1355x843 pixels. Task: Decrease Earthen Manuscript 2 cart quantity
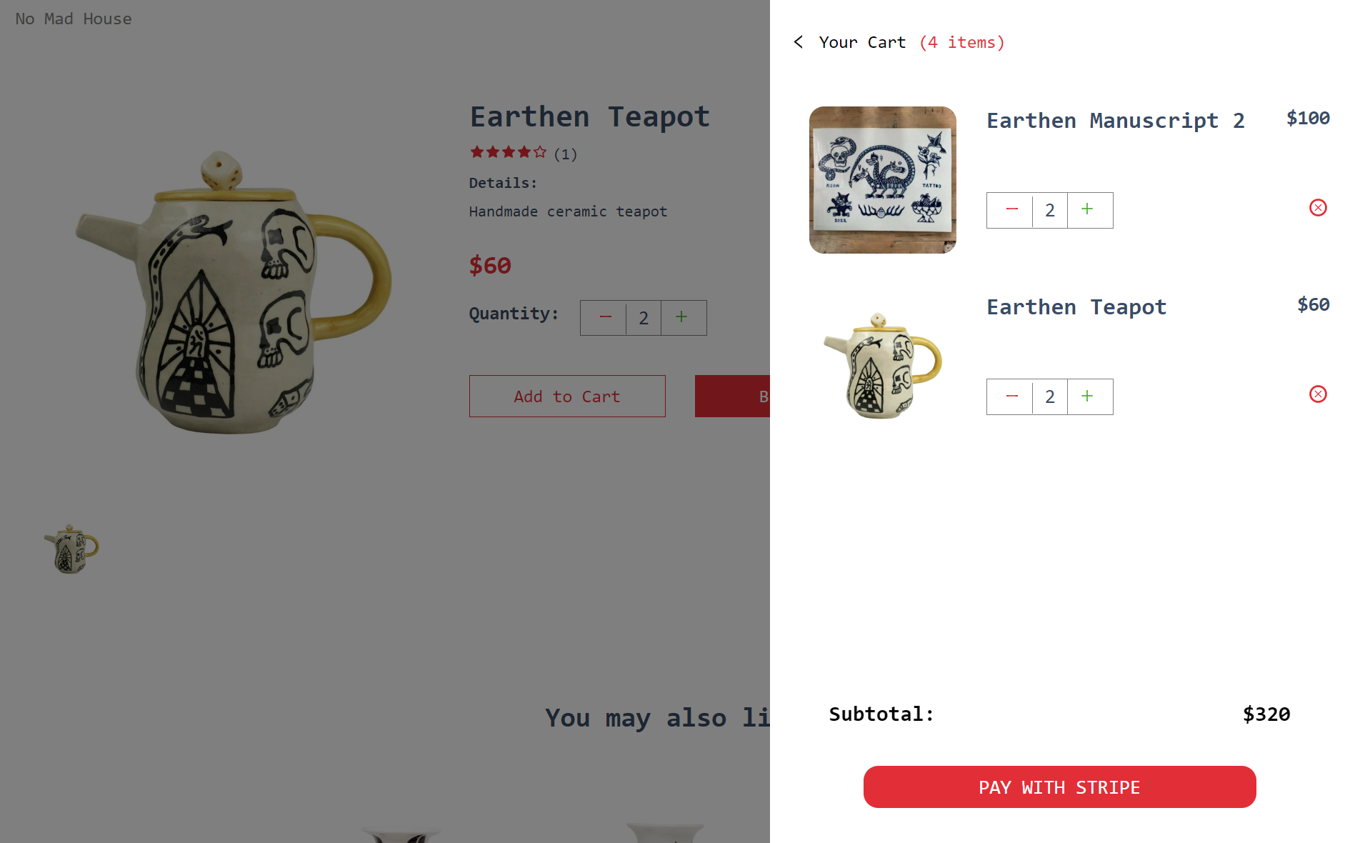click(1011, 210)
